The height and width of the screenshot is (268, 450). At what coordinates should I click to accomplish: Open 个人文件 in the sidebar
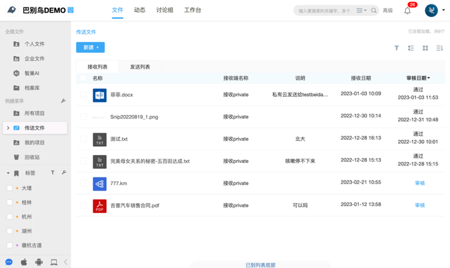pos(34,44)
